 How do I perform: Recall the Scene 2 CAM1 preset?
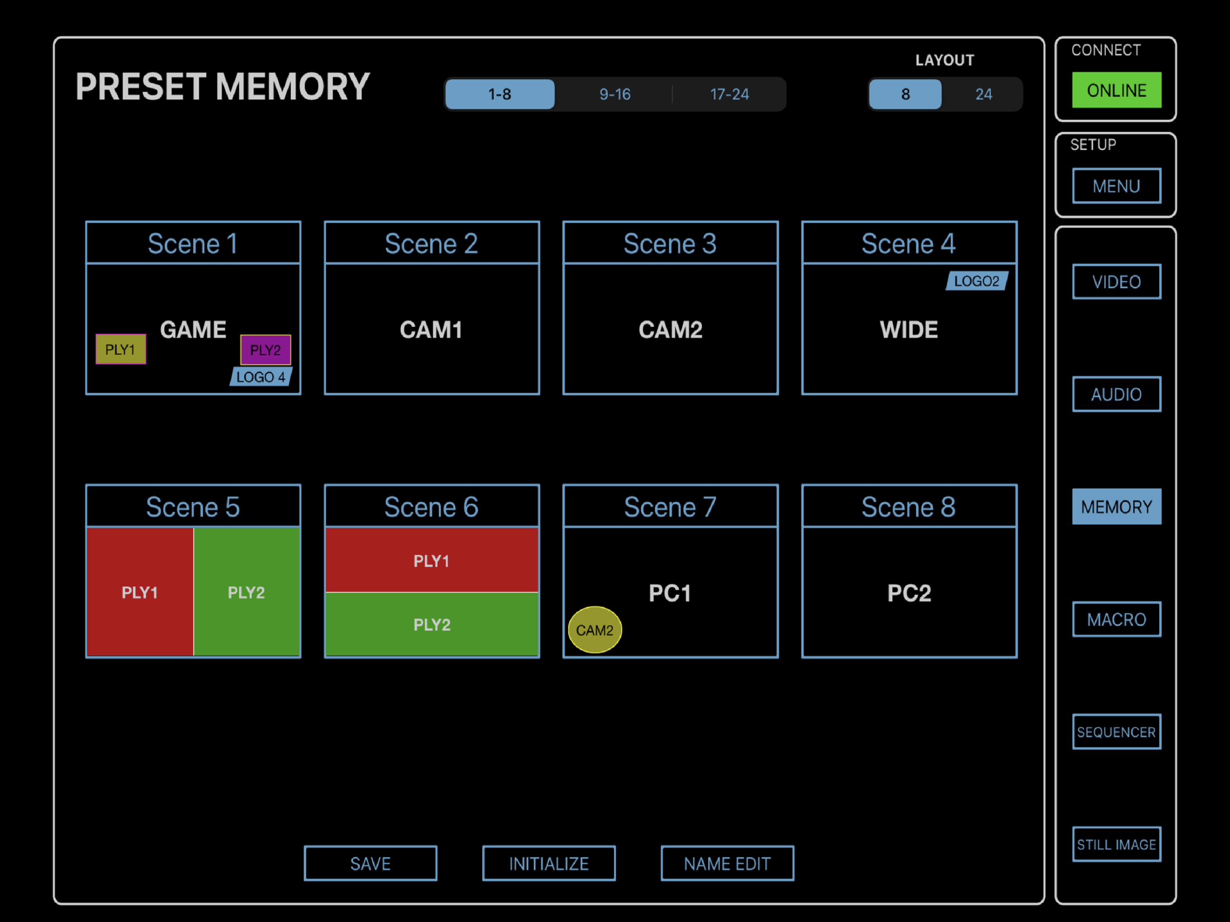432,329
